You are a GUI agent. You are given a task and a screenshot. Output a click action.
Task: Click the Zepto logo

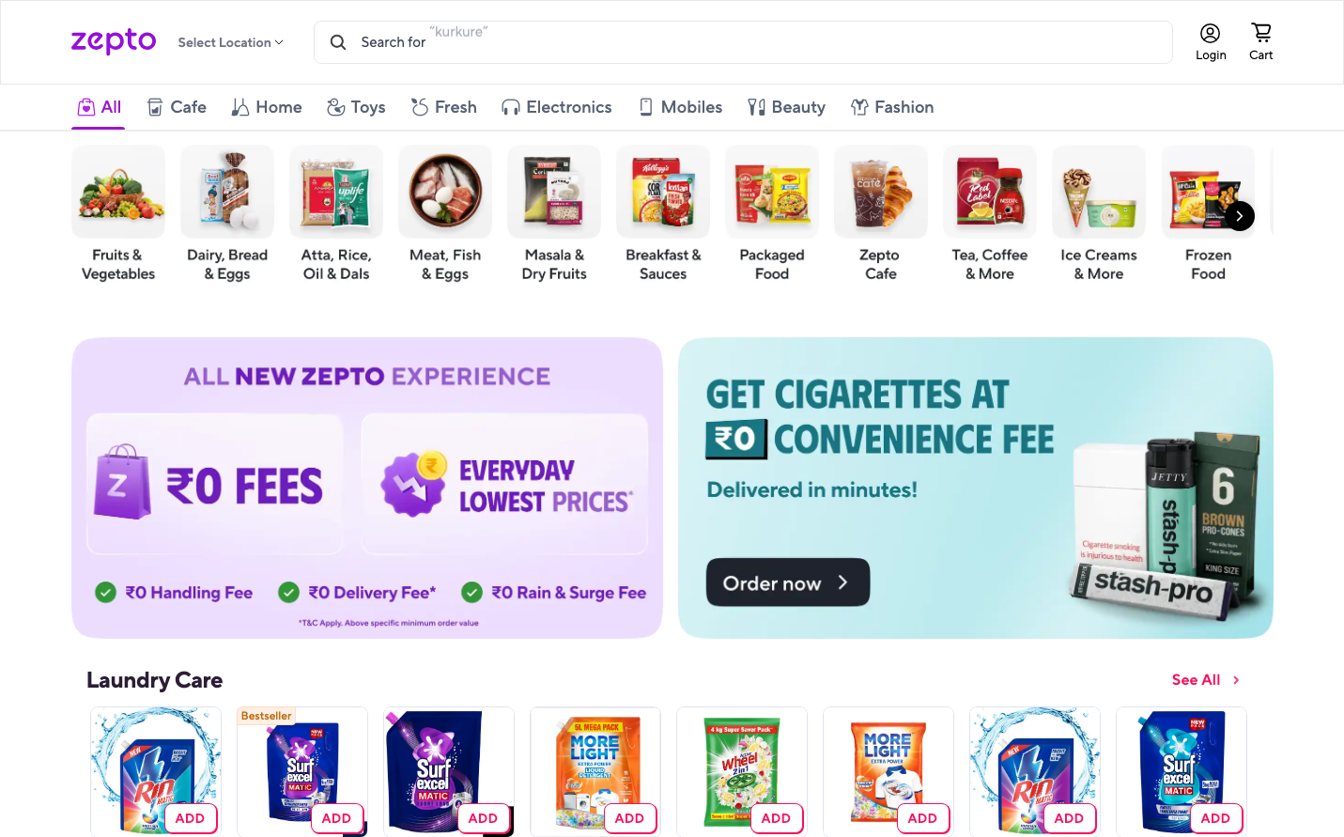(114, 41)
